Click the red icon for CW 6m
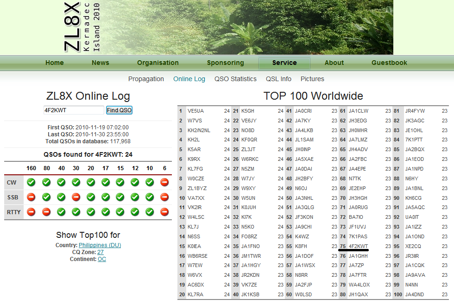The width and height of the screenshot is (454, 306). tap(164, 182)
